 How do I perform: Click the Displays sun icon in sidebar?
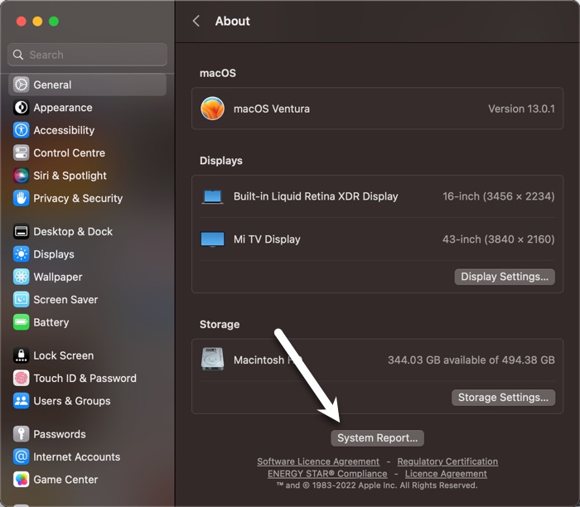(21, 254)
